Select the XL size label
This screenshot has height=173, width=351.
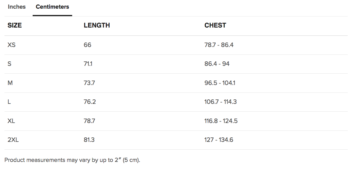point(11,121)
